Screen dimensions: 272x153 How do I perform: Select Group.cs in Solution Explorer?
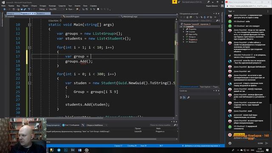[x=192, y=37]
